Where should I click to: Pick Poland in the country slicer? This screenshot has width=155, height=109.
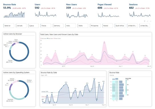tap(108, 26)
